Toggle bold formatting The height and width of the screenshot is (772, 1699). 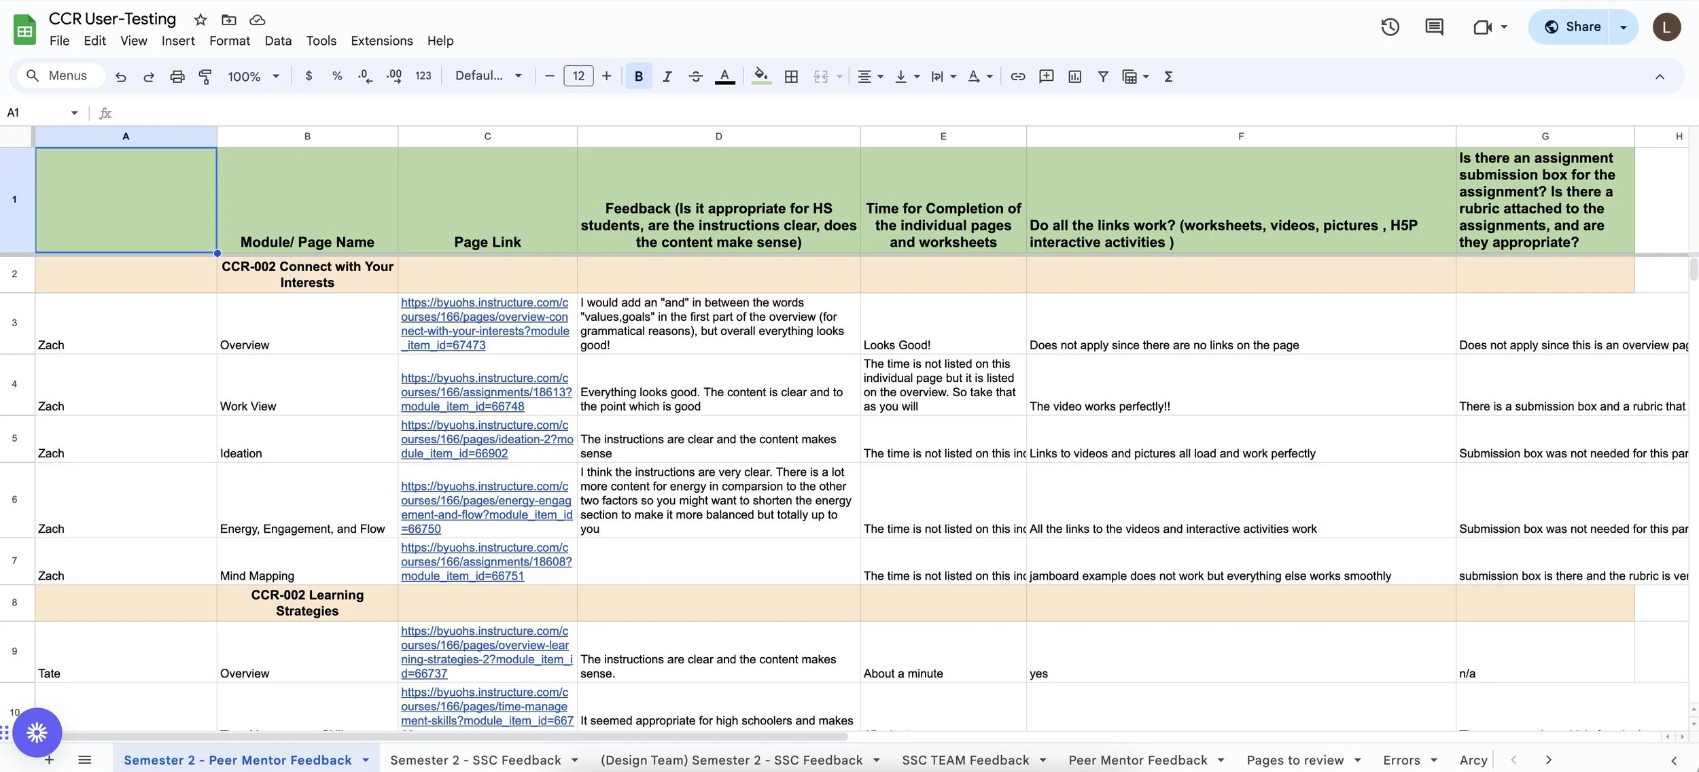[x=638, y=76]
